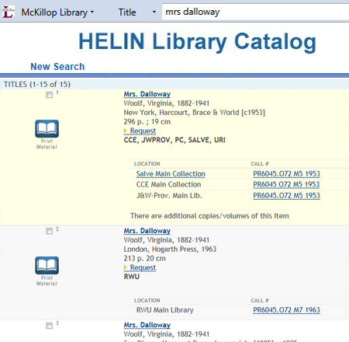The height and width of the screenshot is (342, 349).
Task: Check the checkbox for result 2
Action: pos(49,231)
